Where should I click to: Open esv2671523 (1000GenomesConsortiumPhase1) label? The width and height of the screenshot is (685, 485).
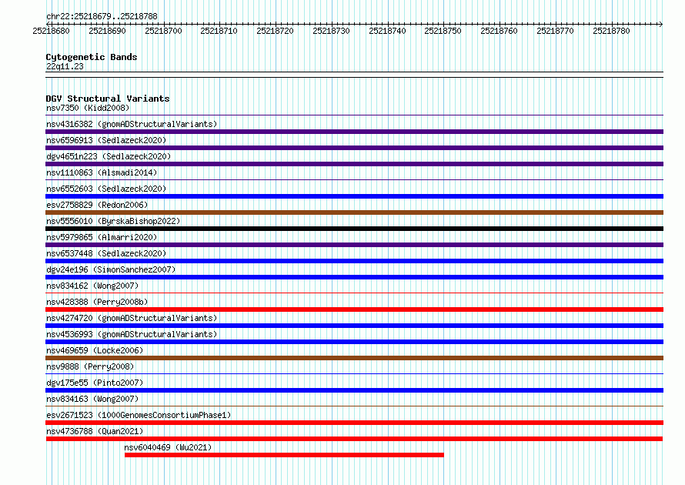[x=139, y=415]
